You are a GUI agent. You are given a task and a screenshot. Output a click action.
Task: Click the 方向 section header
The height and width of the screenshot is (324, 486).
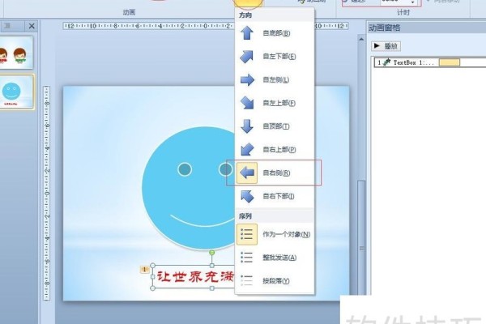pos(245,15)
